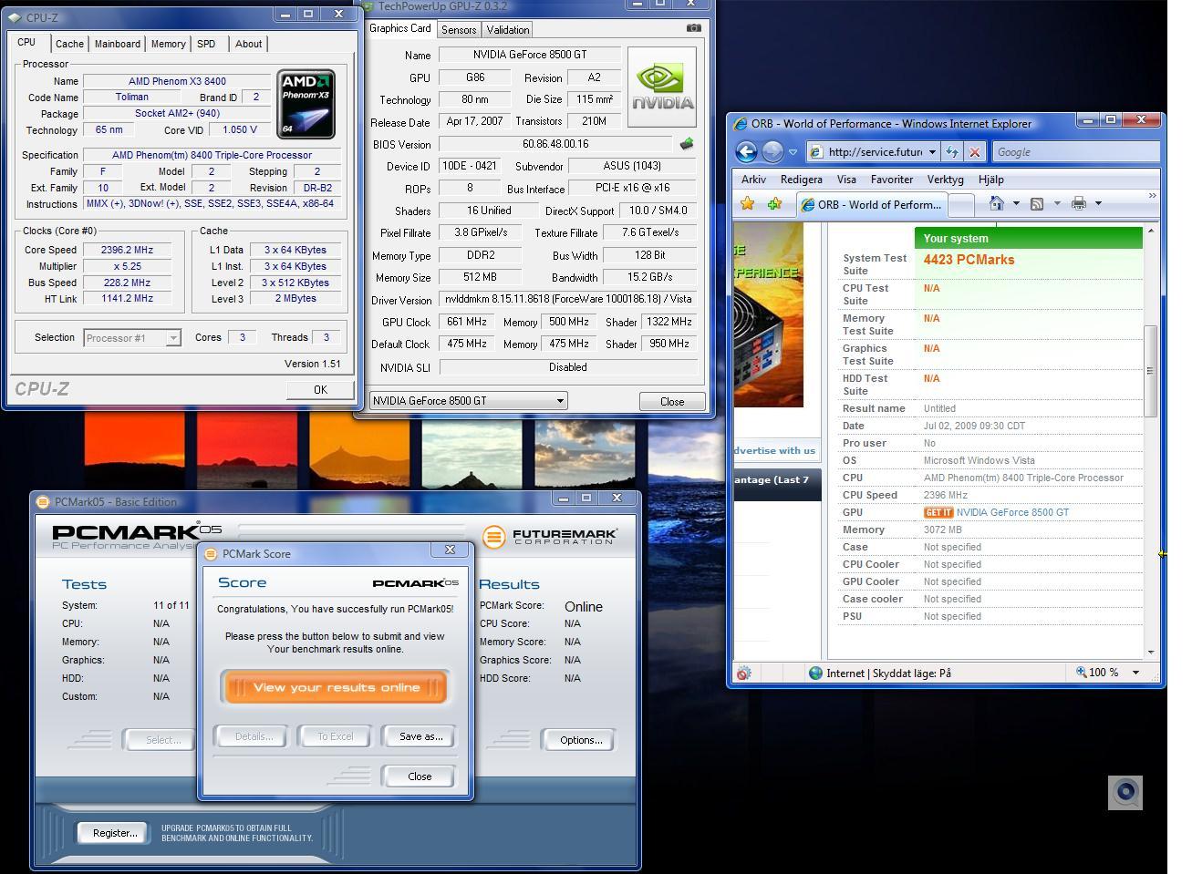Viewport: 1192px width, 874px height.
Task: Click the CPU-Z title bar icon
Action: pyautogui.click(x=15, y=17)
